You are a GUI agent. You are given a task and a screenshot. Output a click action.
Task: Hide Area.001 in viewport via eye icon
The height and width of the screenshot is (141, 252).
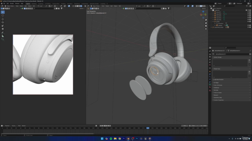[x=248, y=12]
